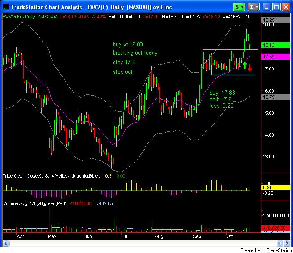Click the Sep label on the time axis
The image size is (293, 253).
(197, 237)
